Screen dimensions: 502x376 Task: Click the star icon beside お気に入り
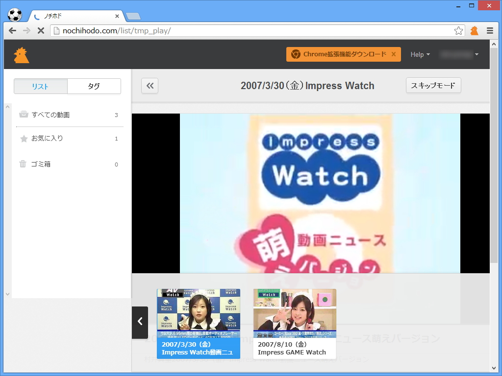click(x=24, y=139)
